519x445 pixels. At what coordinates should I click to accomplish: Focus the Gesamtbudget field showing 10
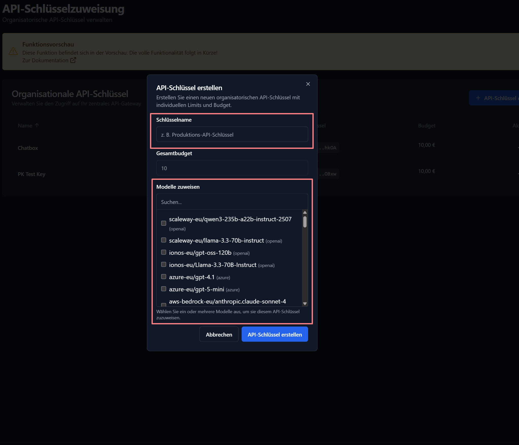coord(232,168)
